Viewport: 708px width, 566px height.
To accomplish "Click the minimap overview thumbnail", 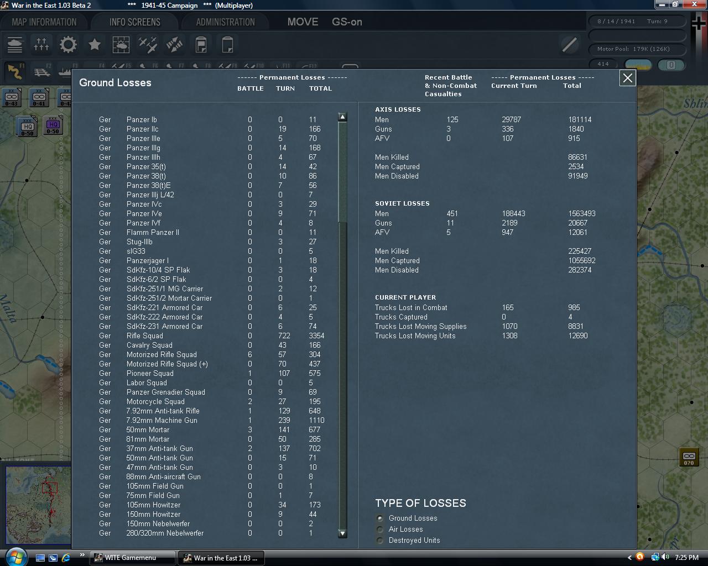I will [x=38, y=506].
